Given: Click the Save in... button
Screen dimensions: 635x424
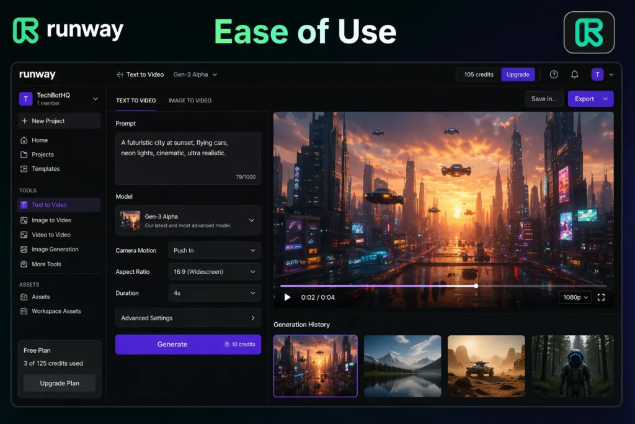Looking at the screenshot, I should [x=544, y=99].
